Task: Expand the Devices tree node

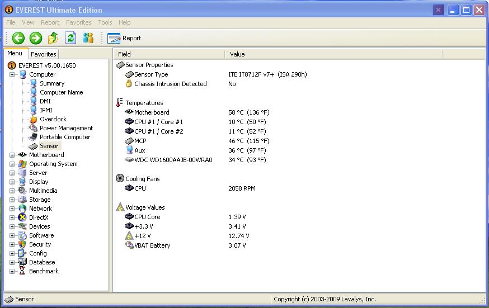Action: 12,227
